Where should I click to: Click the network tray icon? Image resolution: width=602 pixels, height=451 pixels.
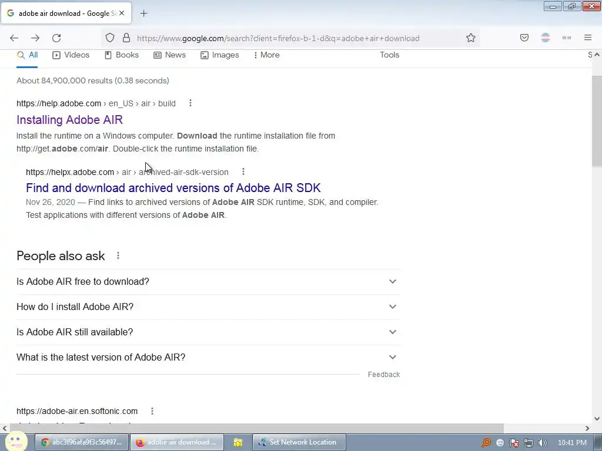coord(529,443)
